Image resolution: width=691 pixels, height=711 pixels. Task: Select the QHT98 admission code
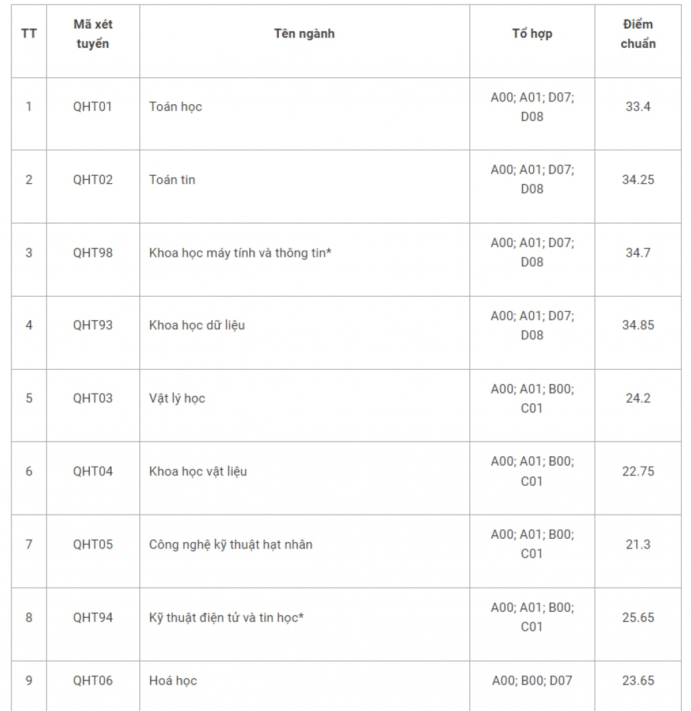pos(93,253)
